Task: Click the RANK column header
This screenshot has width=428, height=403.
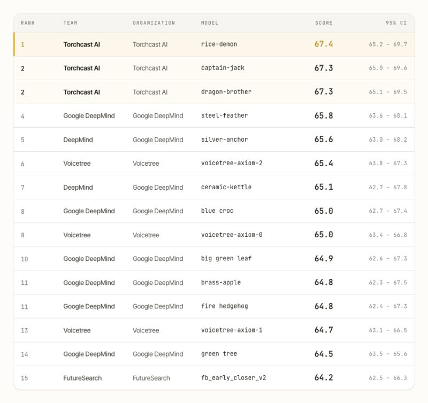Action: [28, 23]
